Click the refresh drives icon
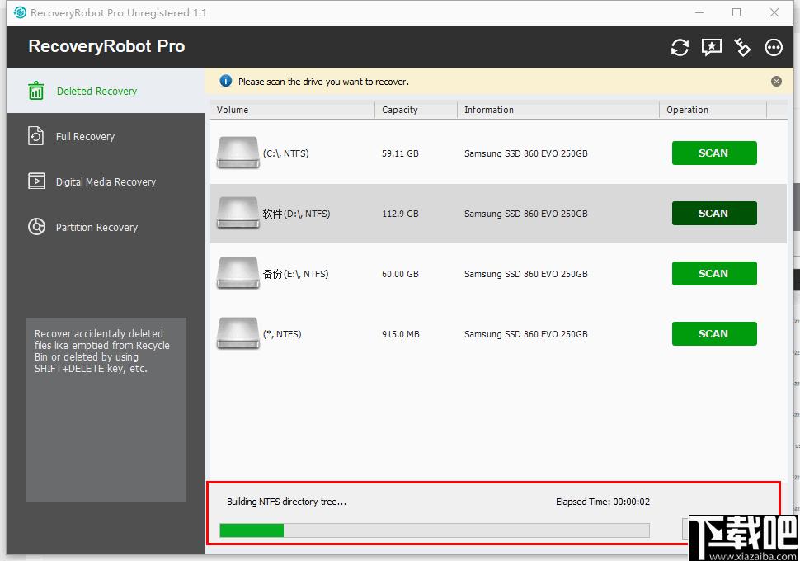The width and height of the screenshot is (800, 561). [680, 48]
